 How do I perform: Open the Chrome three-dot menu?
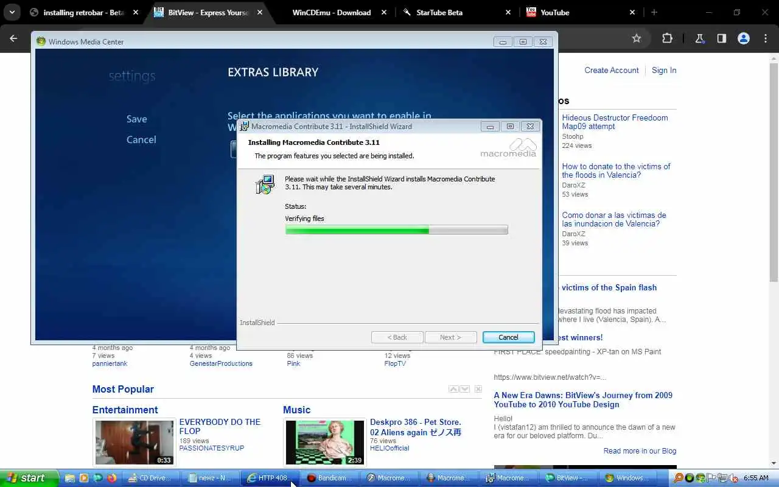tap(766, 38)
